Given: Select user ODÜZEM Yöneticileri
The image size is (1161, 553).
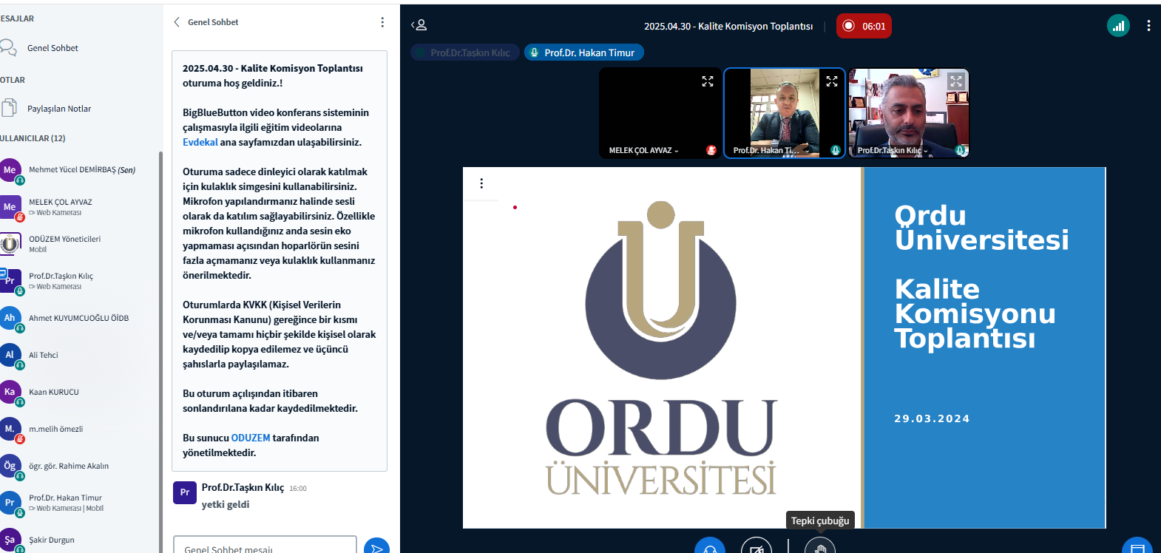Looking at the screenshot, I should (80, 244).
